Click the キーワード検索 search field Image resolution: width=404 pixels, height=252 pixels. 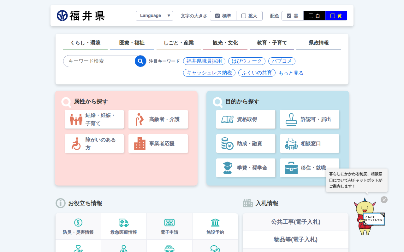99,61
